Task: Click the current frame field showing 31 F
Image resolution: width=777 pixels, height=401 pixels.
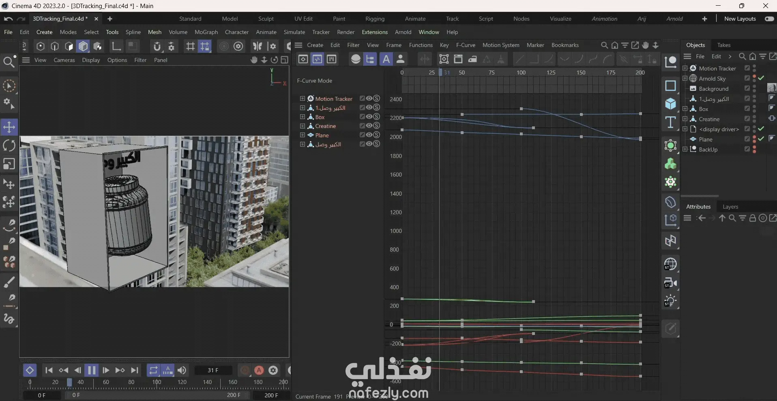Action: pos(213,370)
